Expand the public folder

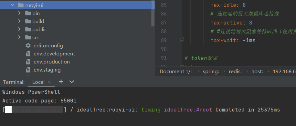click(x=19, y=29)
